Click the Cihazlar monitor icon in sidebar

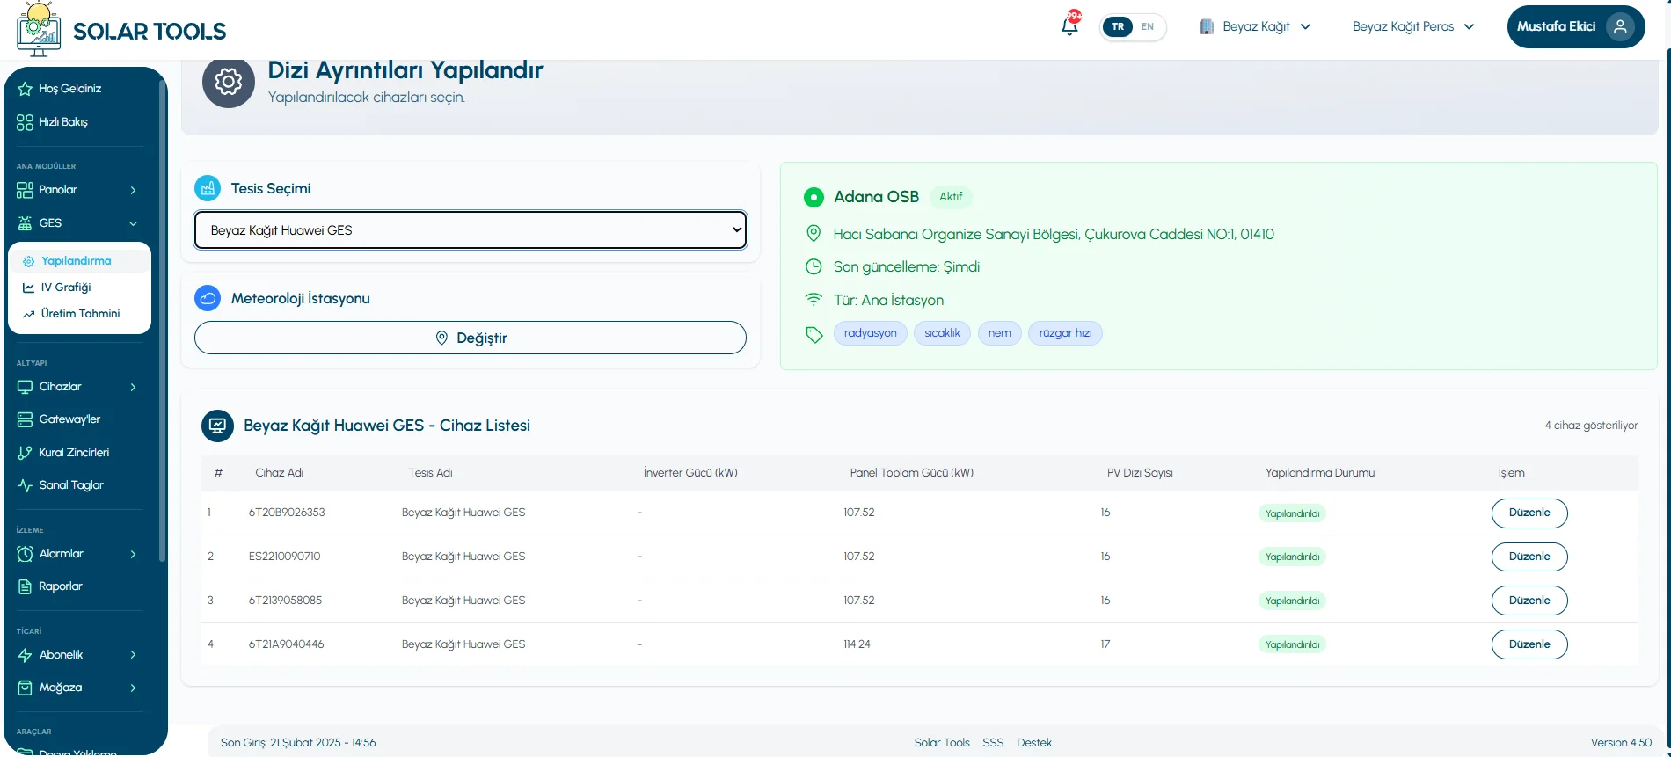25,387
